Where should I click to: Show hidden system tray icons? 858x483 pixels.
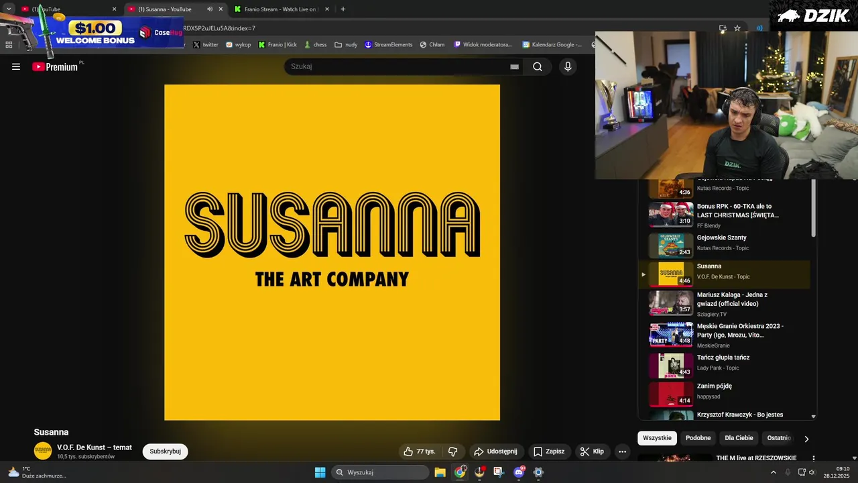click(774, 472)
